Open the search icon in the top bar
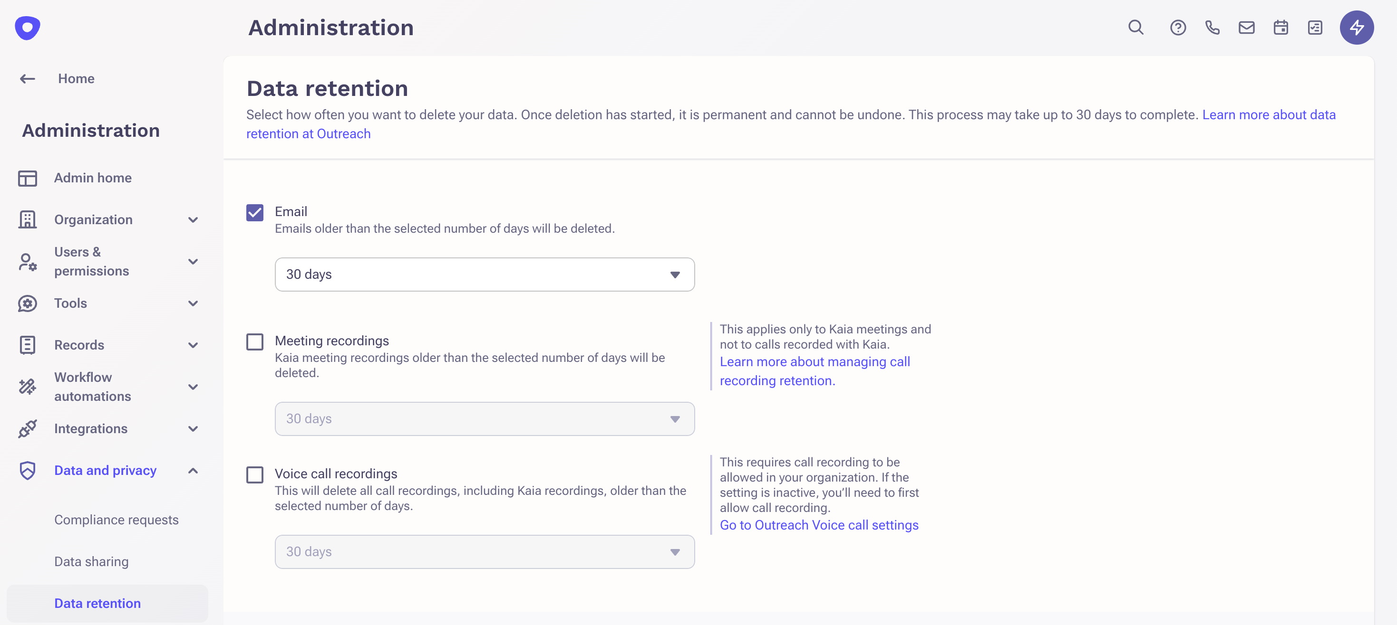The height and width of the screenshot is (625, 1397). tap(1136, 27)
